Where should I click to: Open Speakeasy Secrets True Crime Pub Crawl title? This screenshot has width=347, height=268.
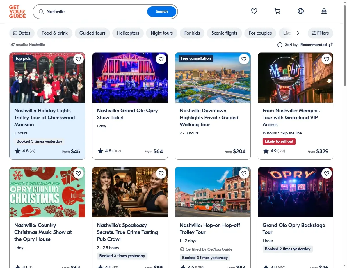127,232
